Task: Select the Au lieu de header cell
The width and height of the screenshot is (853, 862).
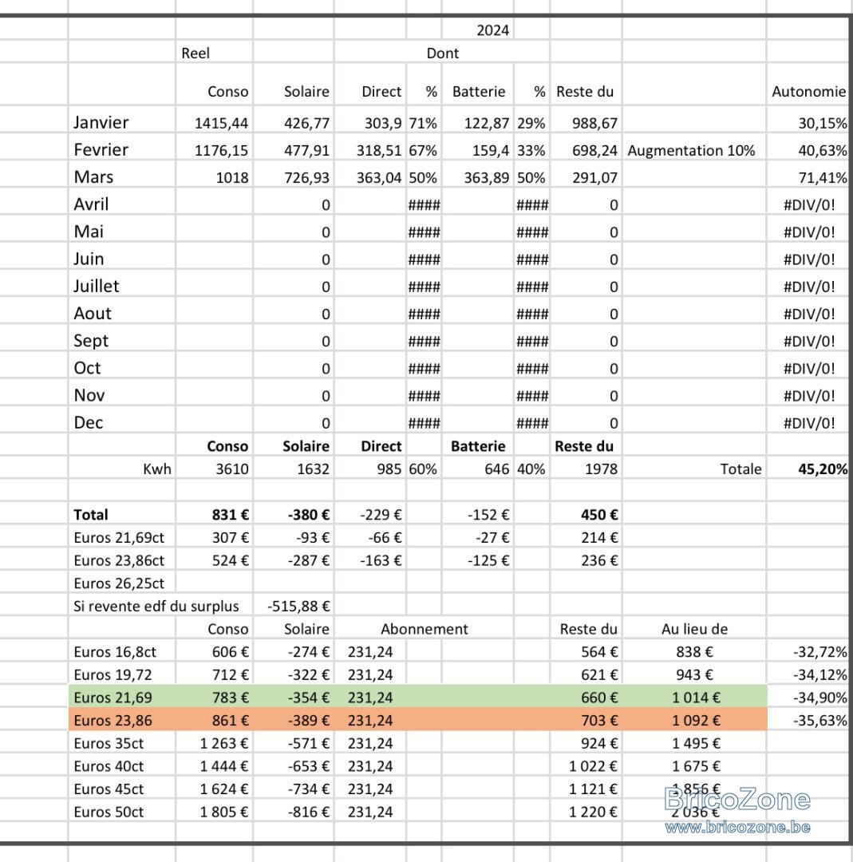Action: coord(695,628)
